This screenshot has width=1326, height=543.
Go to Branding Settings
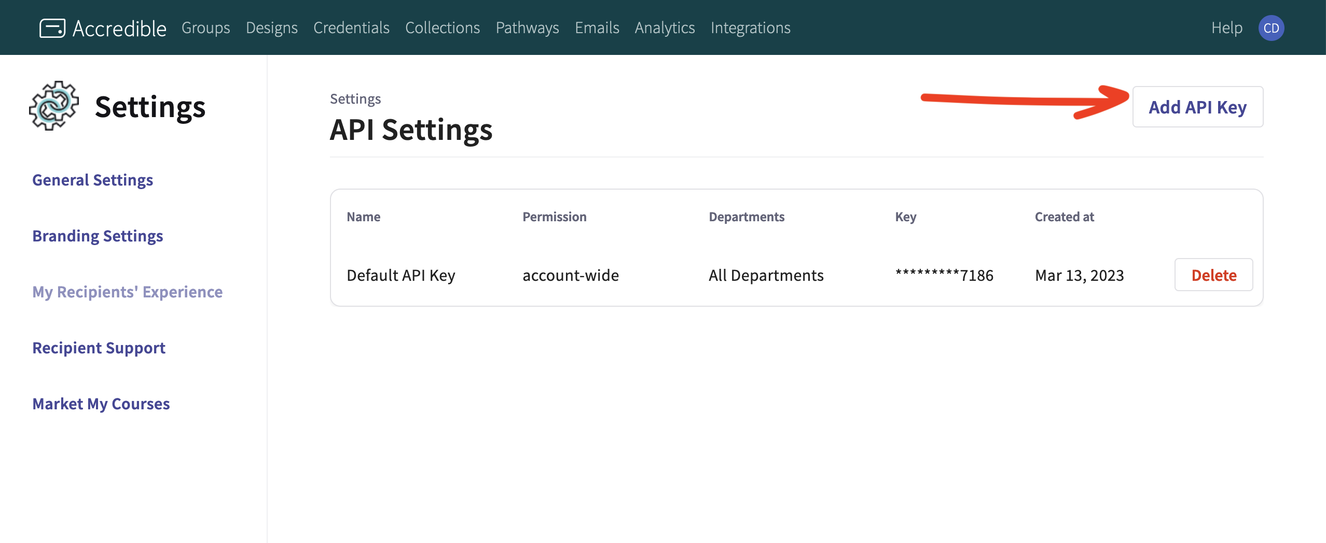[x=98, y=236]
